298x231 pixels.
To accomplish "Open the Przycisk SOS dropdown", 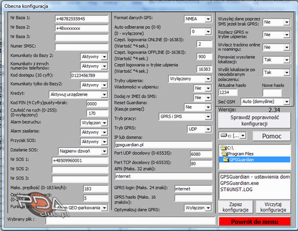I will tap(94, 141).
